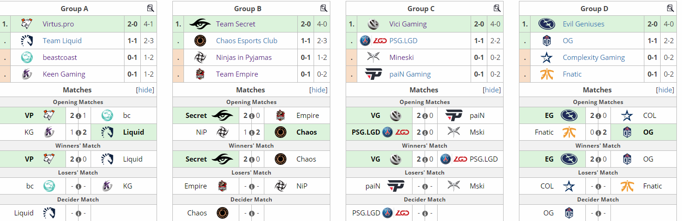Click info icon for Secret vs Chaos match

251,159
